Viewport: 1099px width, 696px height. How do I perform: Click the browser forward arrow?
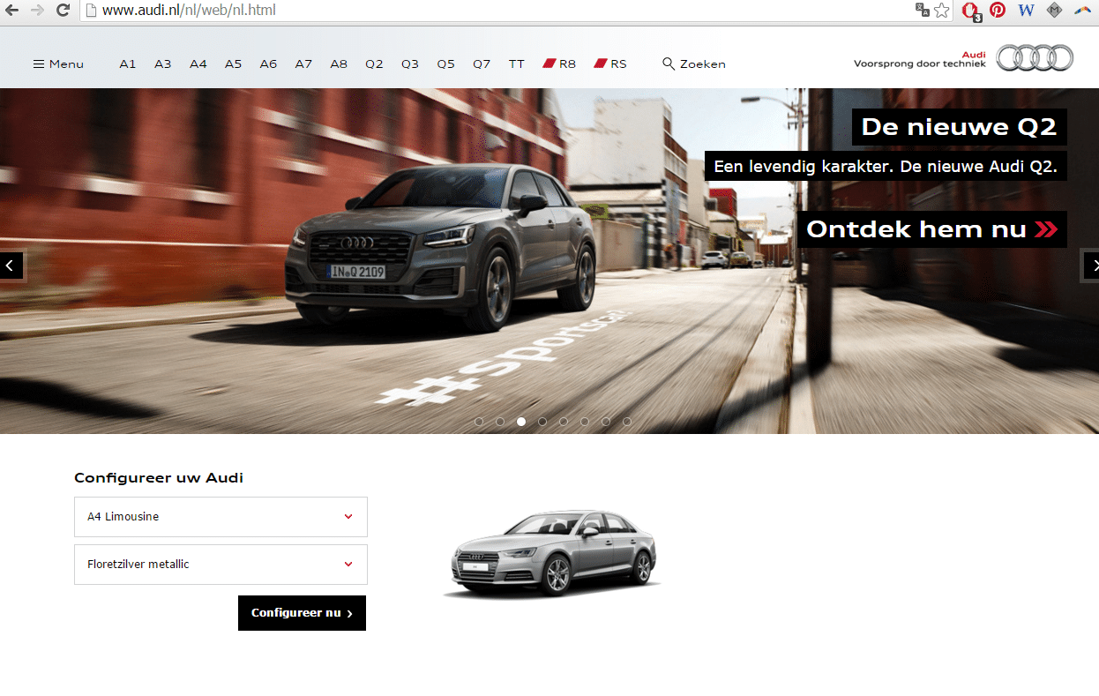coord(37,11)
